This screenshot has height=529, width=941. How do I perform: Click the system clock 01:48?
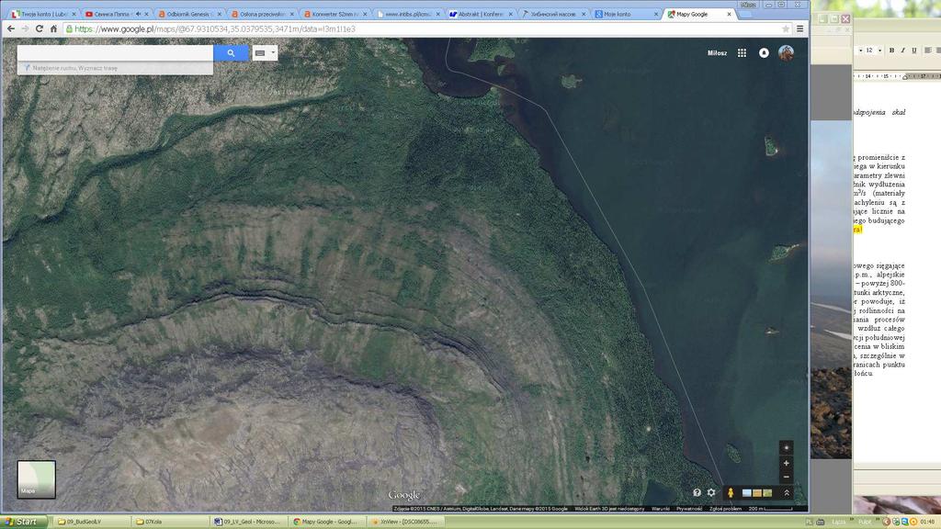[x=926, y=522]
